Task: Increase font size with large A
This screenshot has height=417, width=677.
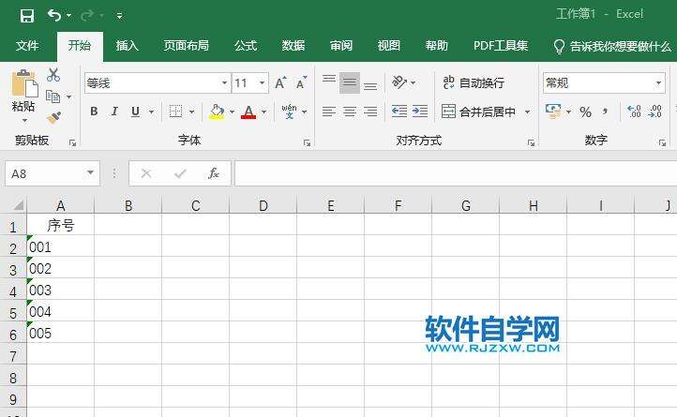Action: click(280, 82)
